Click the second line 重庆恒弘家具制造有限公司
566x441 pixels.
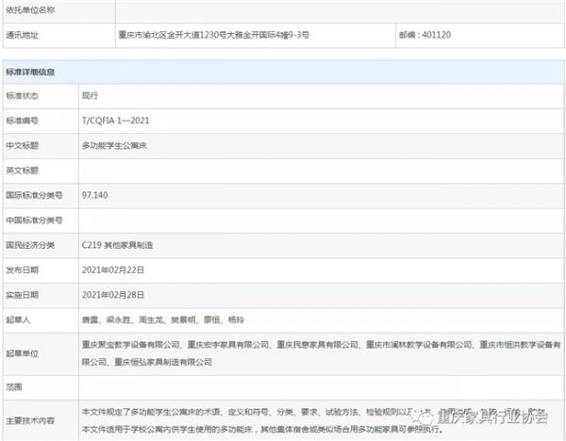(163, 362)
